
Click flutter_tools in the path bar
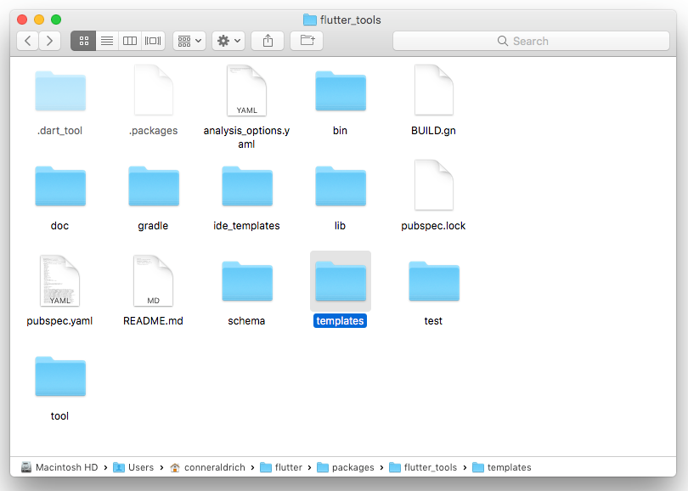pos(423,467)
